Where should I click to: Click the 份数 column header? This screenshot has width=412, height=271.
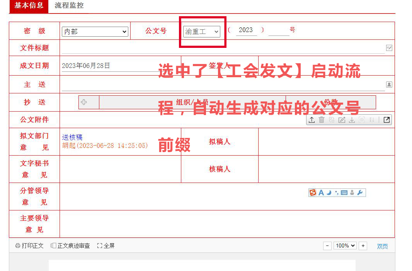click(x=331, y=102)
